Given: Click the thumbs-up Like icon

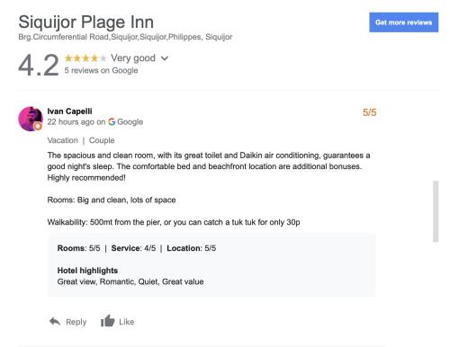Looking at the screenshot, I should click(x=108, y=321).
